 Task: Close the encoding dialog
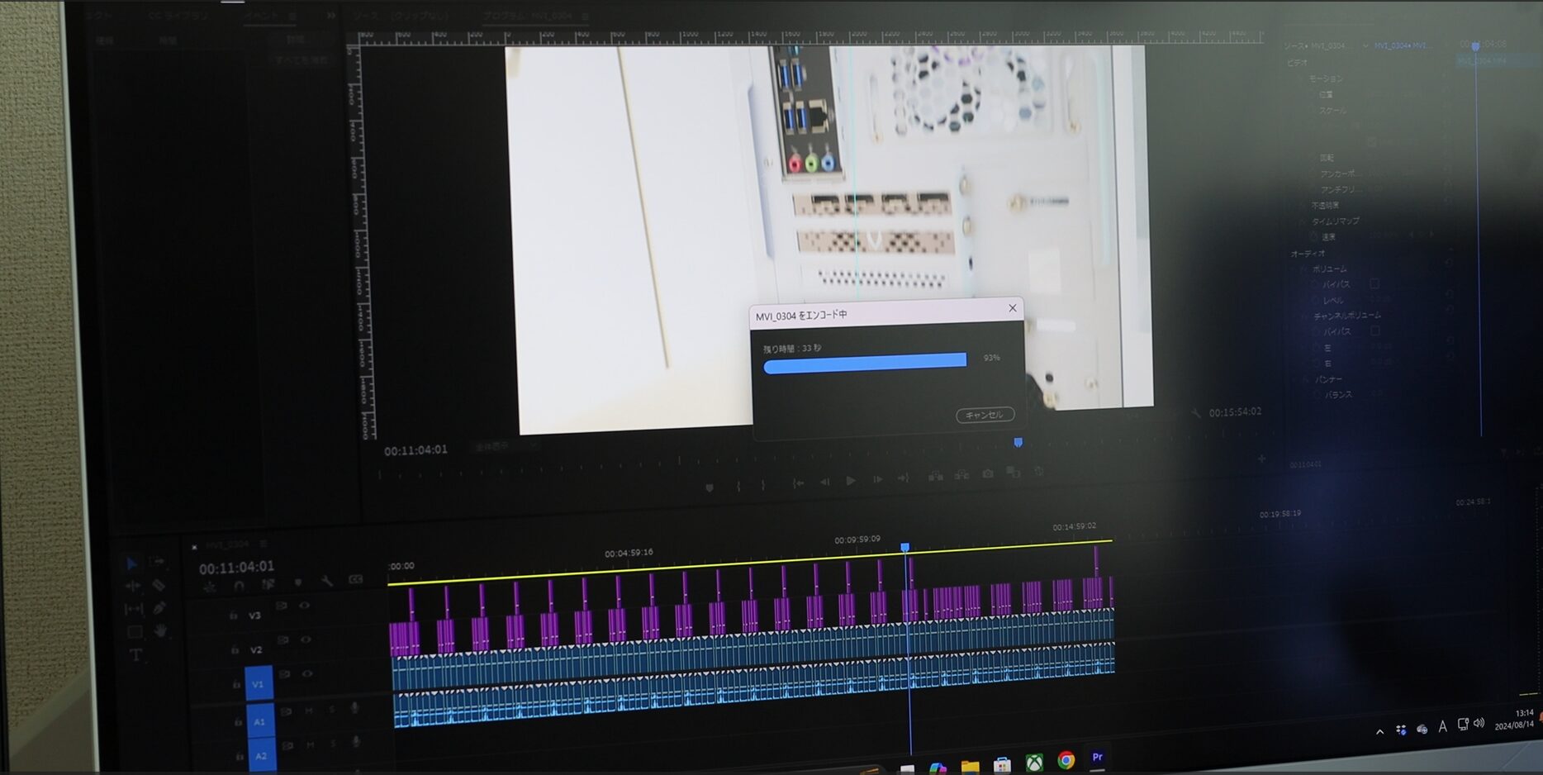tap(1012, 308)
